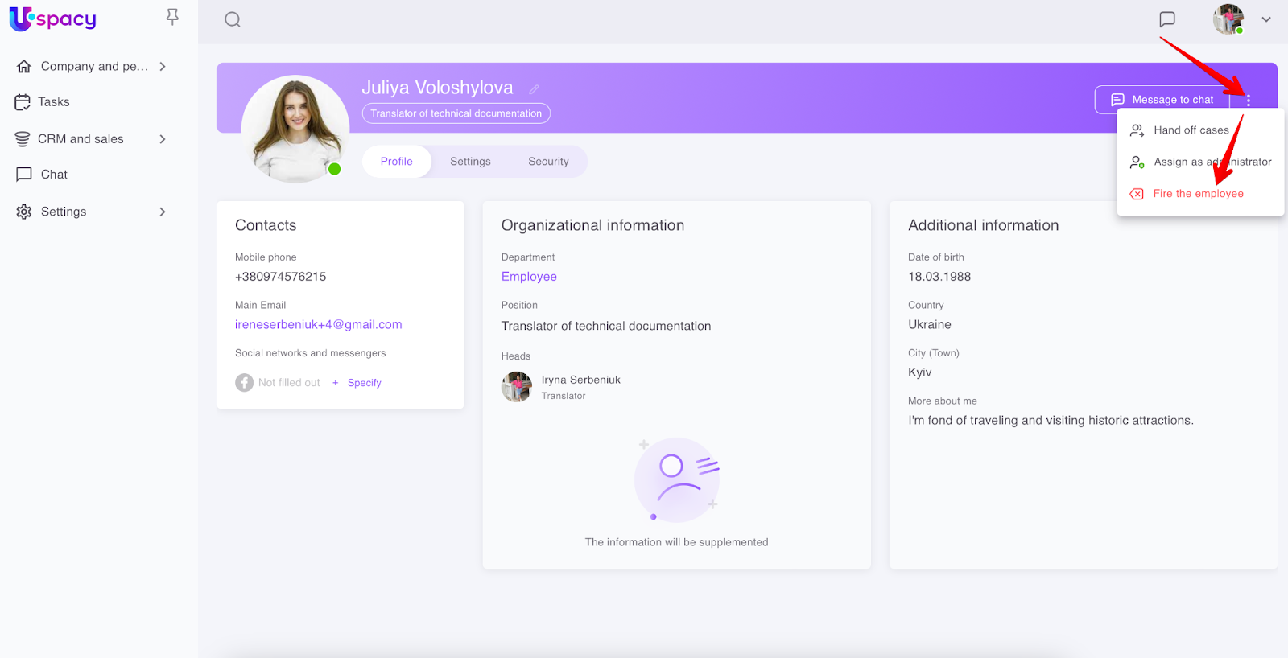Switch to the profile's Settings tab

click(x=470, y=162)
